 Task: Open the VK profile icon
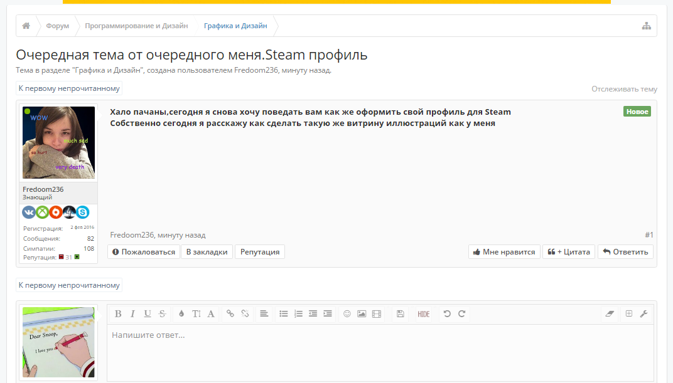tap(29, 212)
